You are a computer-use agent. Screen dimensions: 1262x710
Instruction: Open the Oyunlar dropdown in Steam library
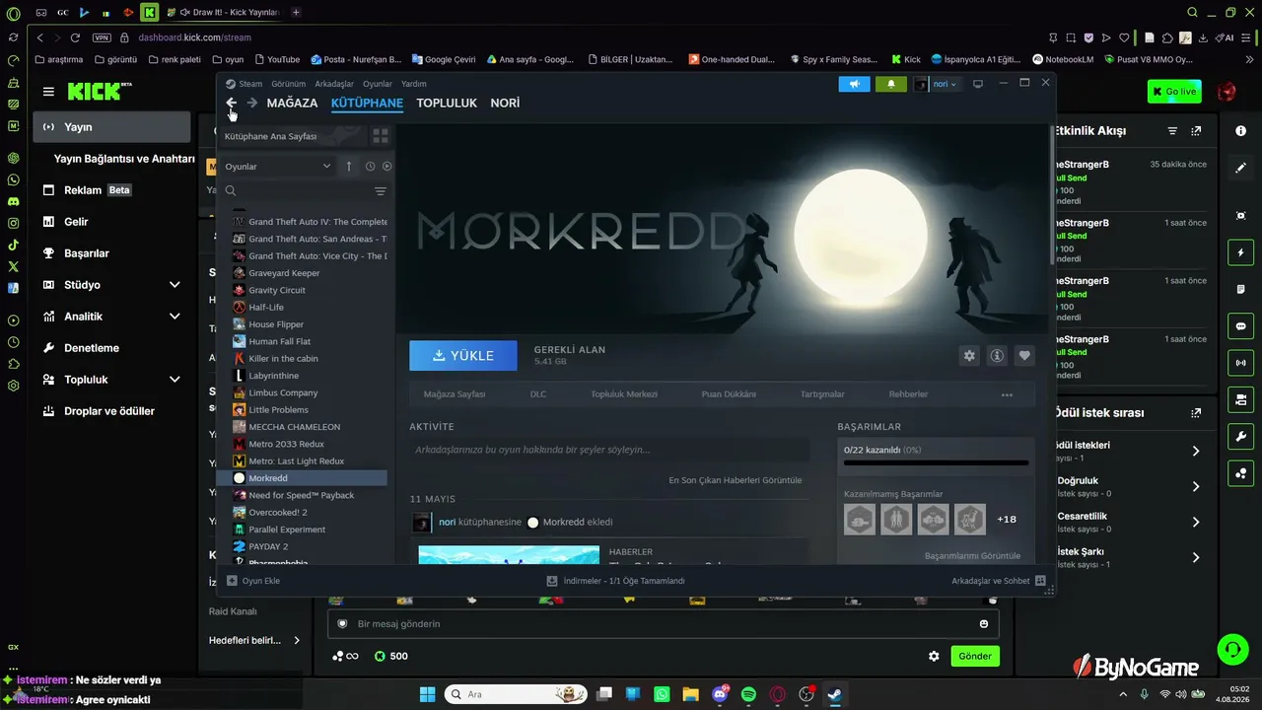(277, 167)
